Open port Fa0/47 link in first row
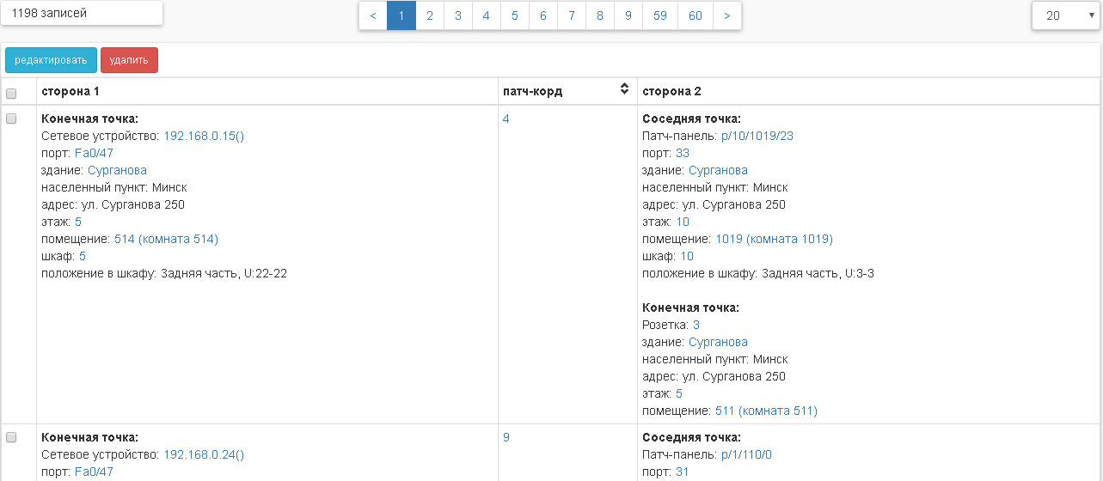Viewport: 1103px width, 481px height. point(94,153)
